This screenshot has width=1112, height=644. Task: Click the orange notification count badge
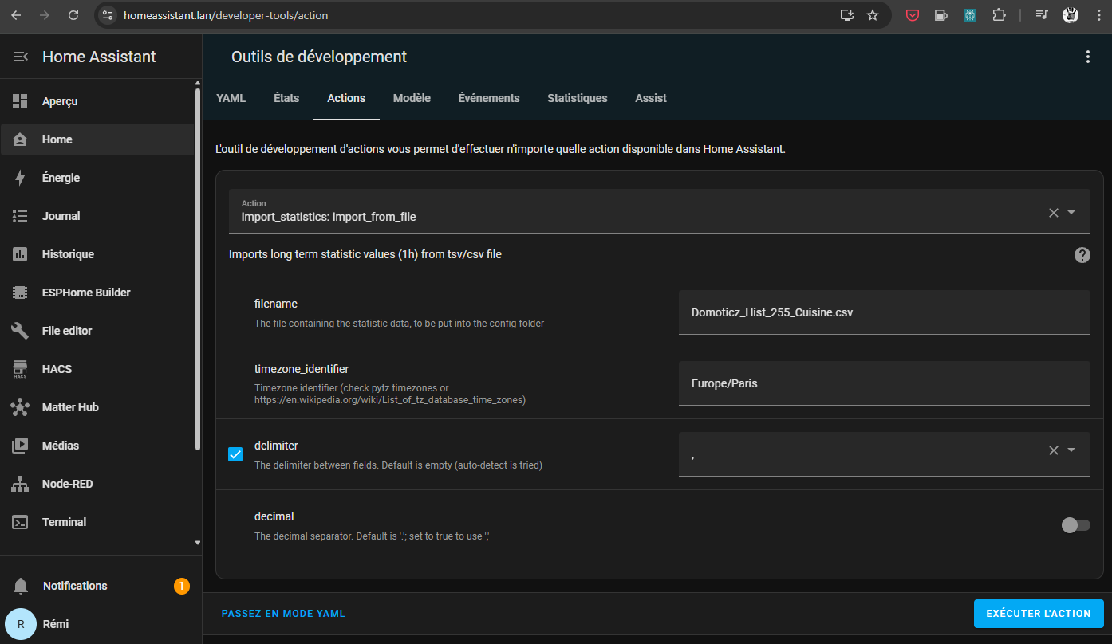[x=182, y=586]
